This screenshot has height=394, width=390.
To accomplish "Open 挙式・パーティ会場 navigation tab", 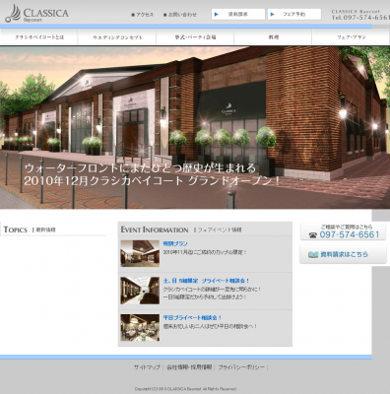I will [x=195, y=37].
